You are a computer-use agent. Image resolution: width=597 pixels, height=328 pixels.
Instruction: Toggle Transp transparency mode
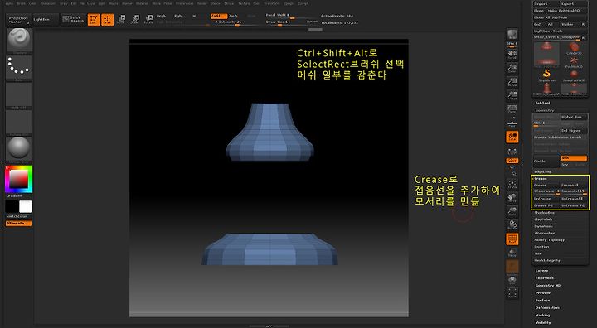[512, 253]
